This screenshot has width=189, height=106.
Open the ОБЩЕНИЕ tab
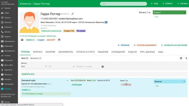point(103,52)
